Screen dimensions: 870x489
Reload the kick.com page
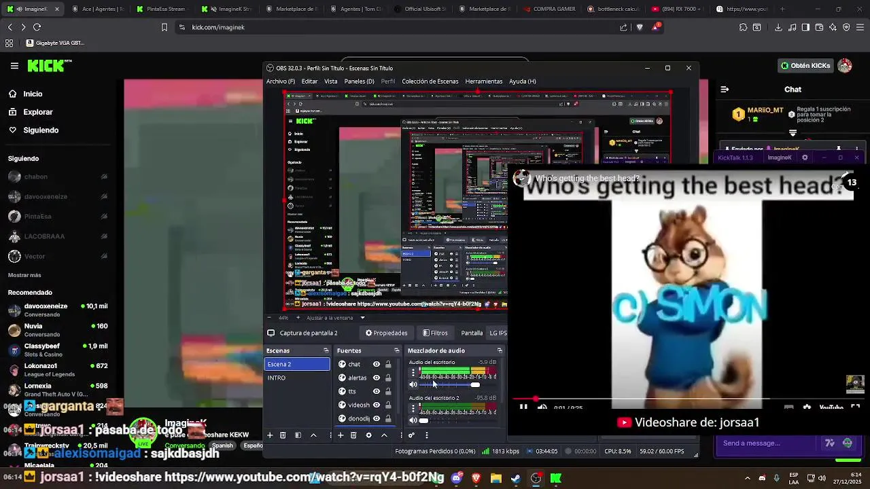[x=37, y=27]
